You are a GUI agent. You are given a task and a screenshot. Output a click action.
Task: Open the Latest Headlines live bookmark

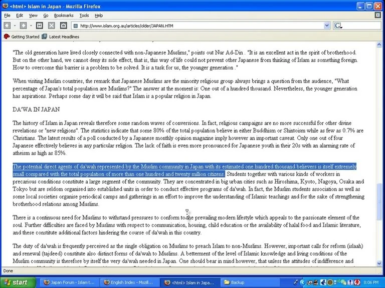click(x=60, y=36)
